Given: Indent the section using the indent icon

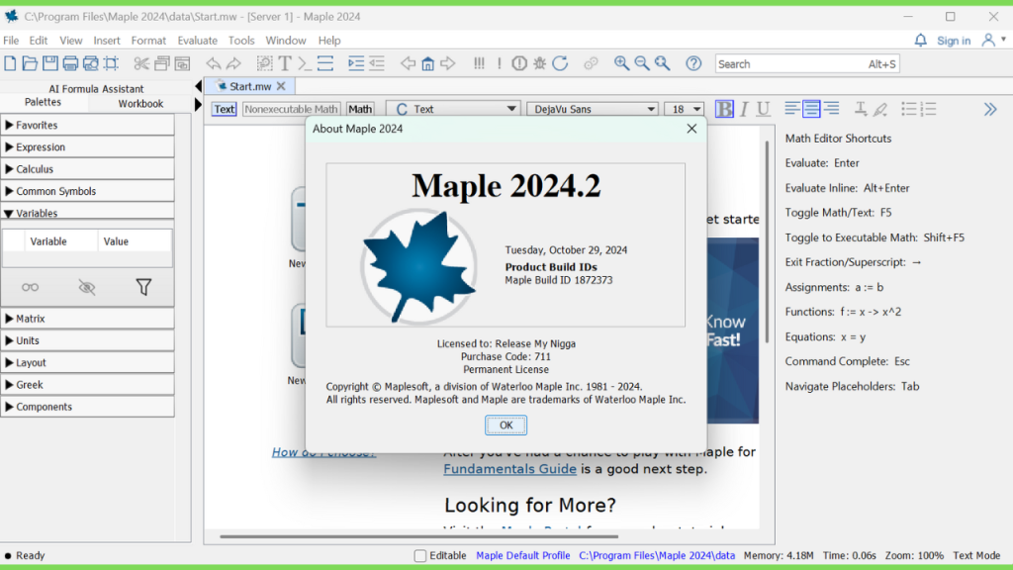Looking at the screenshot, I should pos(356,63).
